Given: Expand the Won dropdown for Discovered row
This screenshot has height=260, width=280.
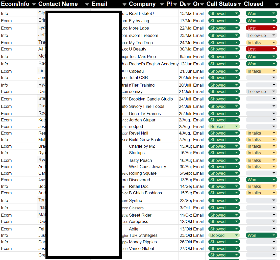Looking at the screenshot, I should (274, 180).
